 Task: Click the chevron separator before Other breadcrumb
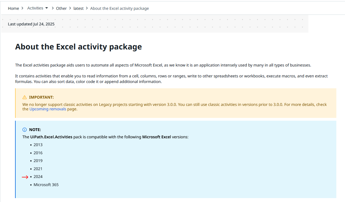(x=52, y=8)
